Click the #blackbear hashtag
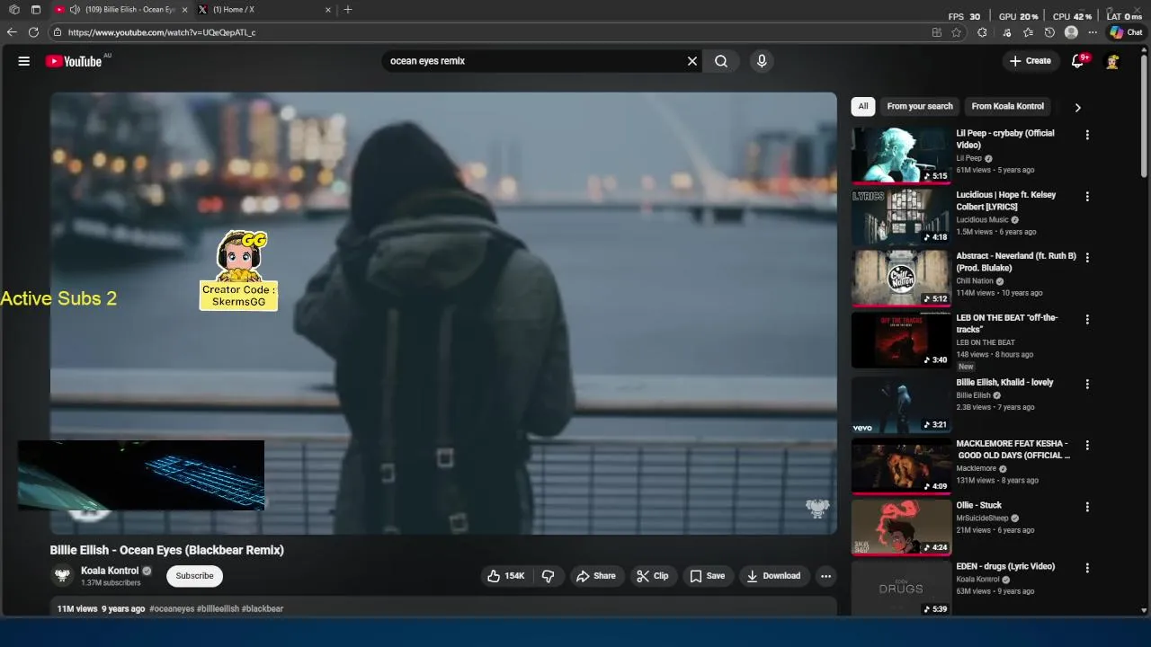This screenshot has width=1151, height=647. coord(263,609)
